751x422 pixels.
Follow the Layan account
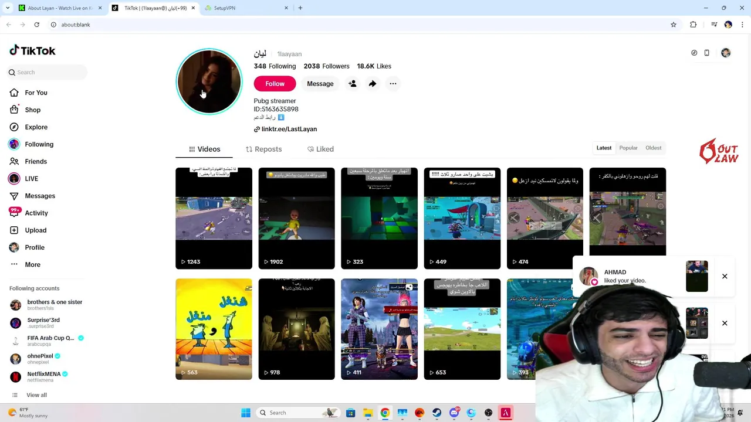[x=275, y=84]
